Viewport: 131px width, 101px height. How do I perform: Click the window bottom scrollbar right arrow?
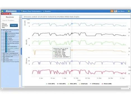pyautogui.click(x=130, y=88)
